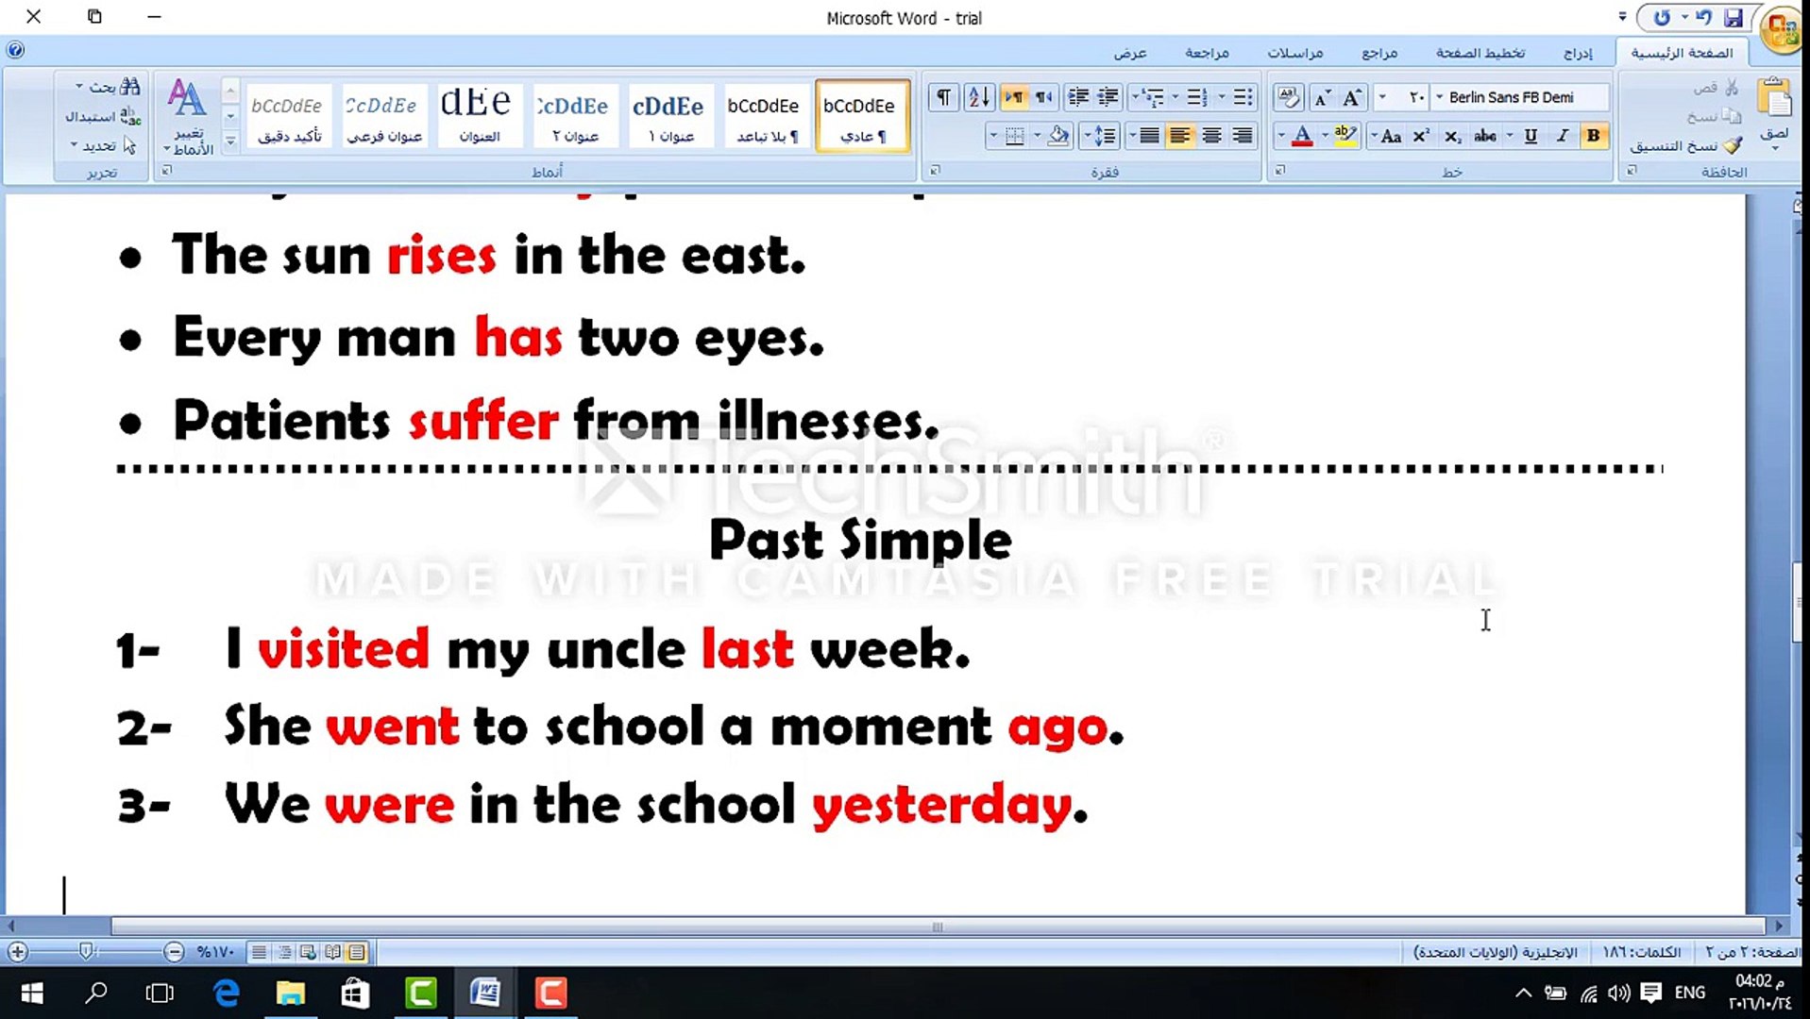Click the Sort A-Z icon
The height and width of the screenshot is (1019, 1810).
click(979, 97)
